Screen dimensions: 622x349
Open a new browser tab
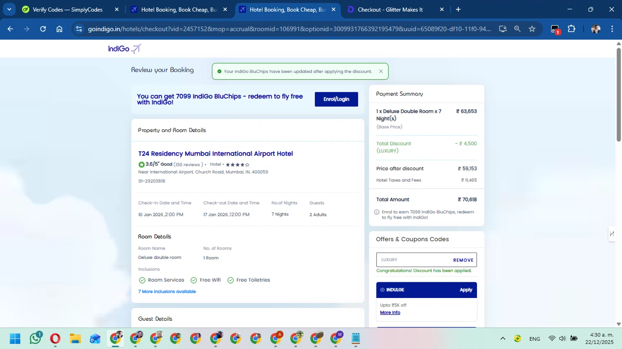tap(458, 10)
